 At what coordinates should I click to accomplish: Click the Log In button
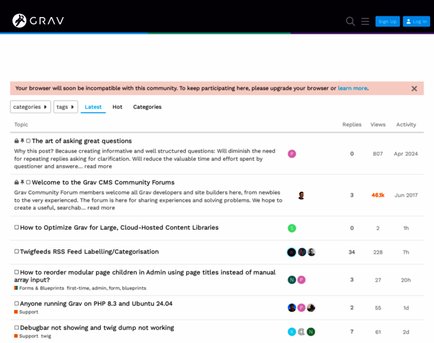click(416, 21)
